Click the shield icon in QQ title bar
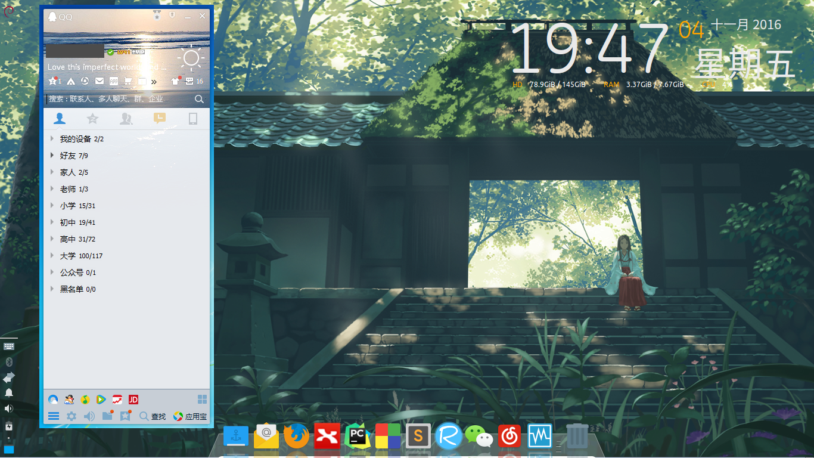The image size is (814, 458). (x=172, y=14)
